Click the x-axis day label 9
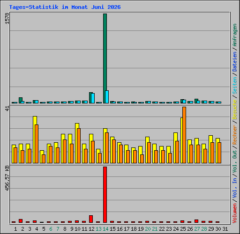 coord(72,229)
